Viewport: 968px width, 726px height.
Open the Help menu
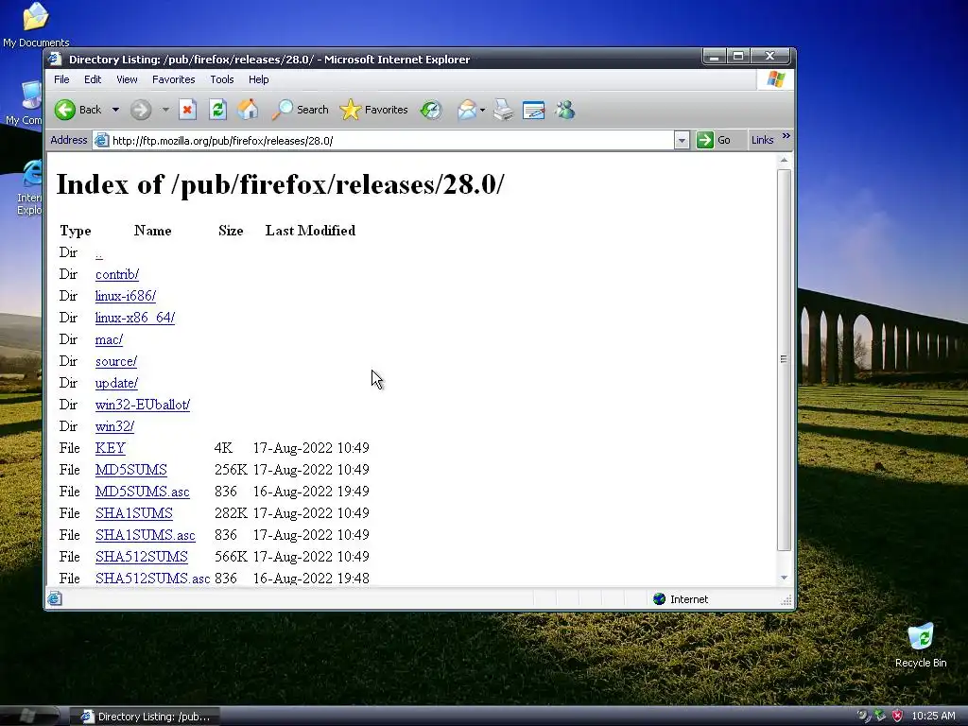pyautogui.click(x=259, y=79)
